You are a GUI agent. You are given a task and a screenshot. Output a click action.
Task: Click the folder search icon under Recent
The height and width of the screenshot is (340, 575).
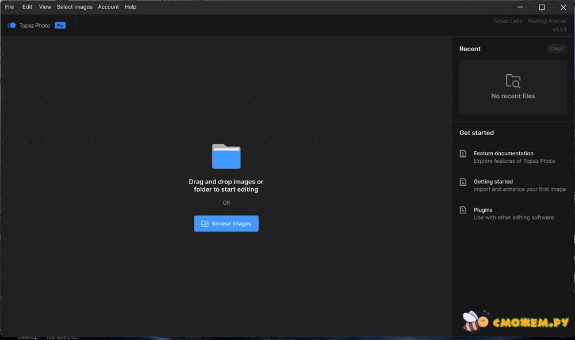[x=512, y=81]
